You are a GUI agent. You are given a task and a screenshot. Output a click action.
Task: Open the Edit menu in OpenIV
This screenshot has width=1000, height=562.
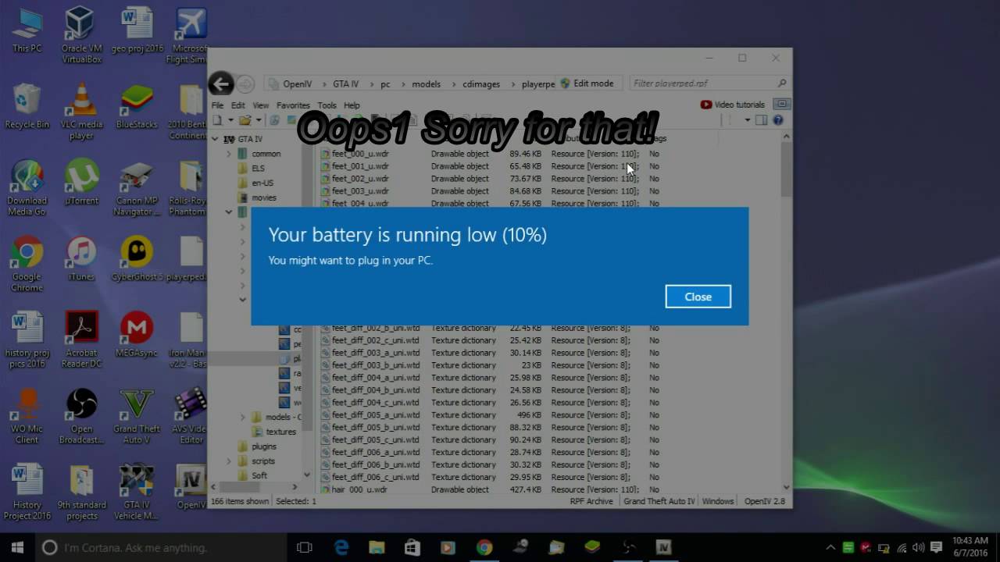click(237, 105)
